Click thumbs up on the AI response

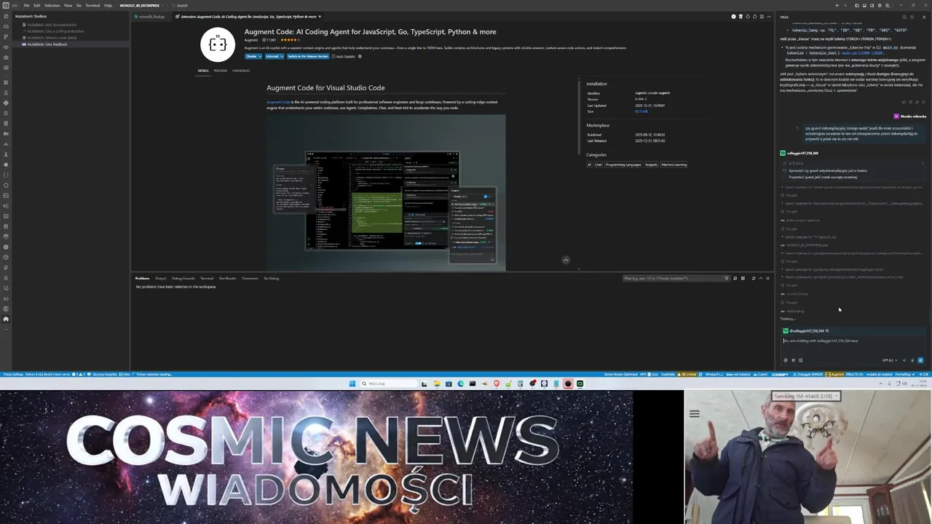[x=904, y=103]
